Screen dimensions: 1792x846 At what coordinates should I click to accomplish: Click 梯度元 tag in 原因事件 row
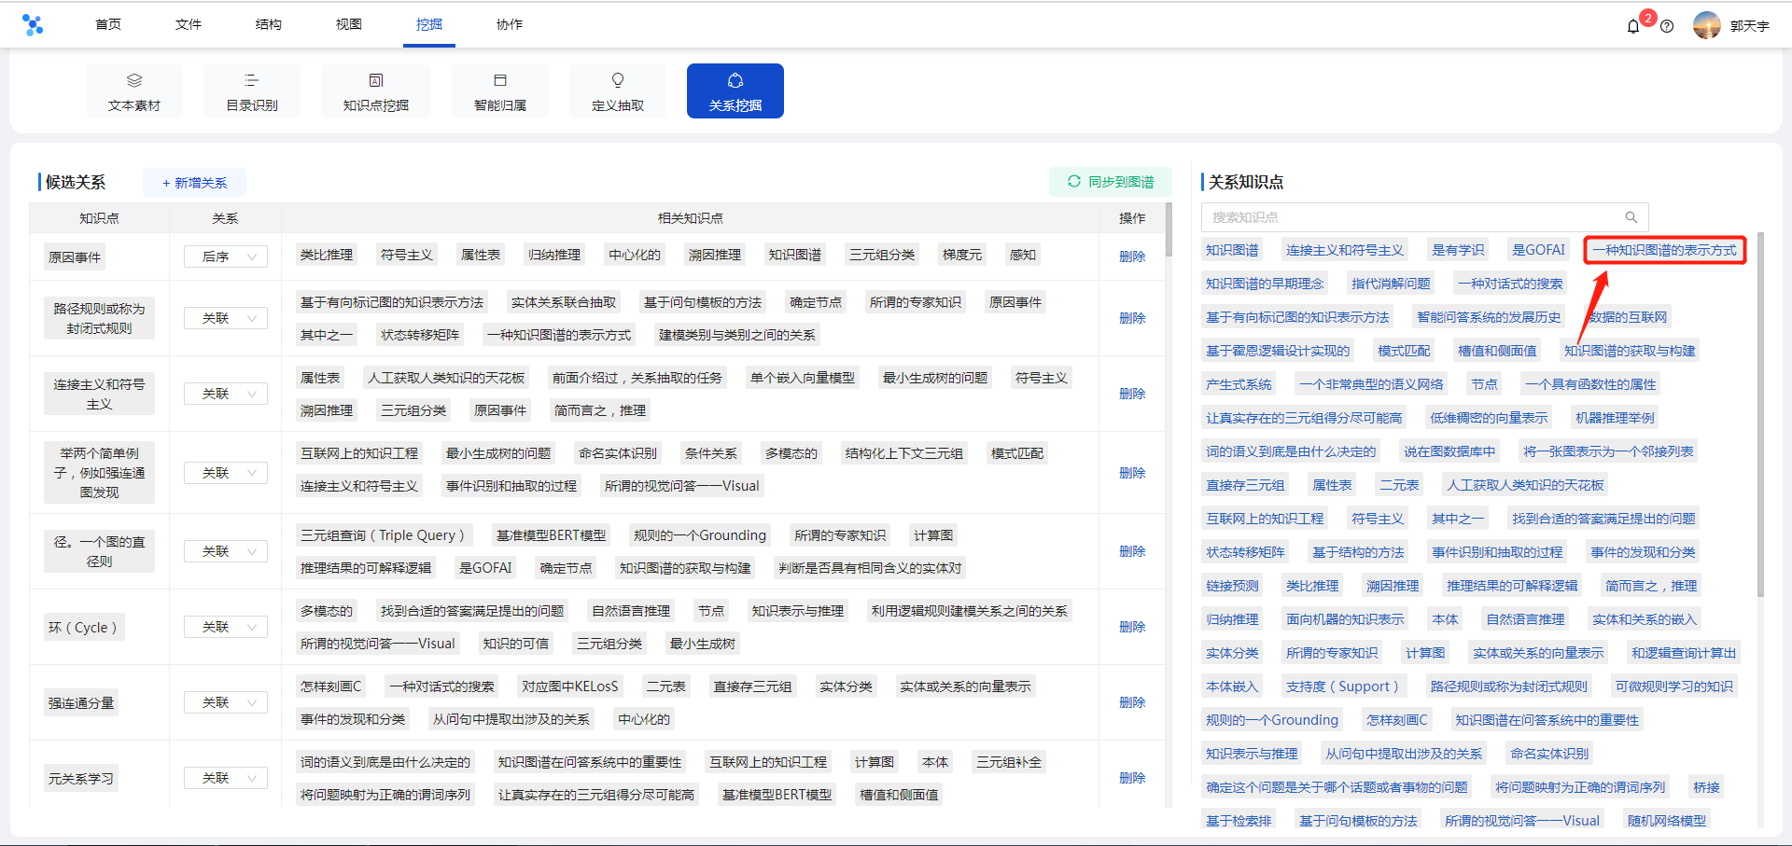(962, 255)
